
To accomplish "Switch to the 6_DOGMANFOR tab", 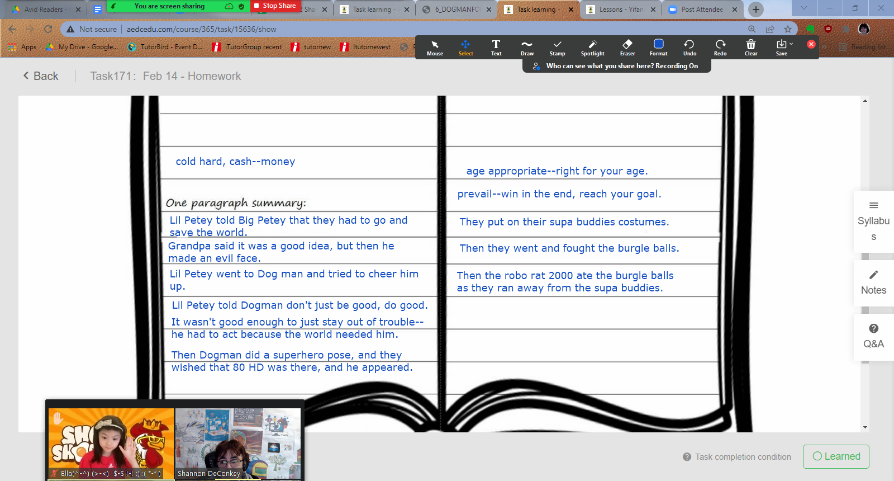I will pyautogui.click(x=457, y=10).
